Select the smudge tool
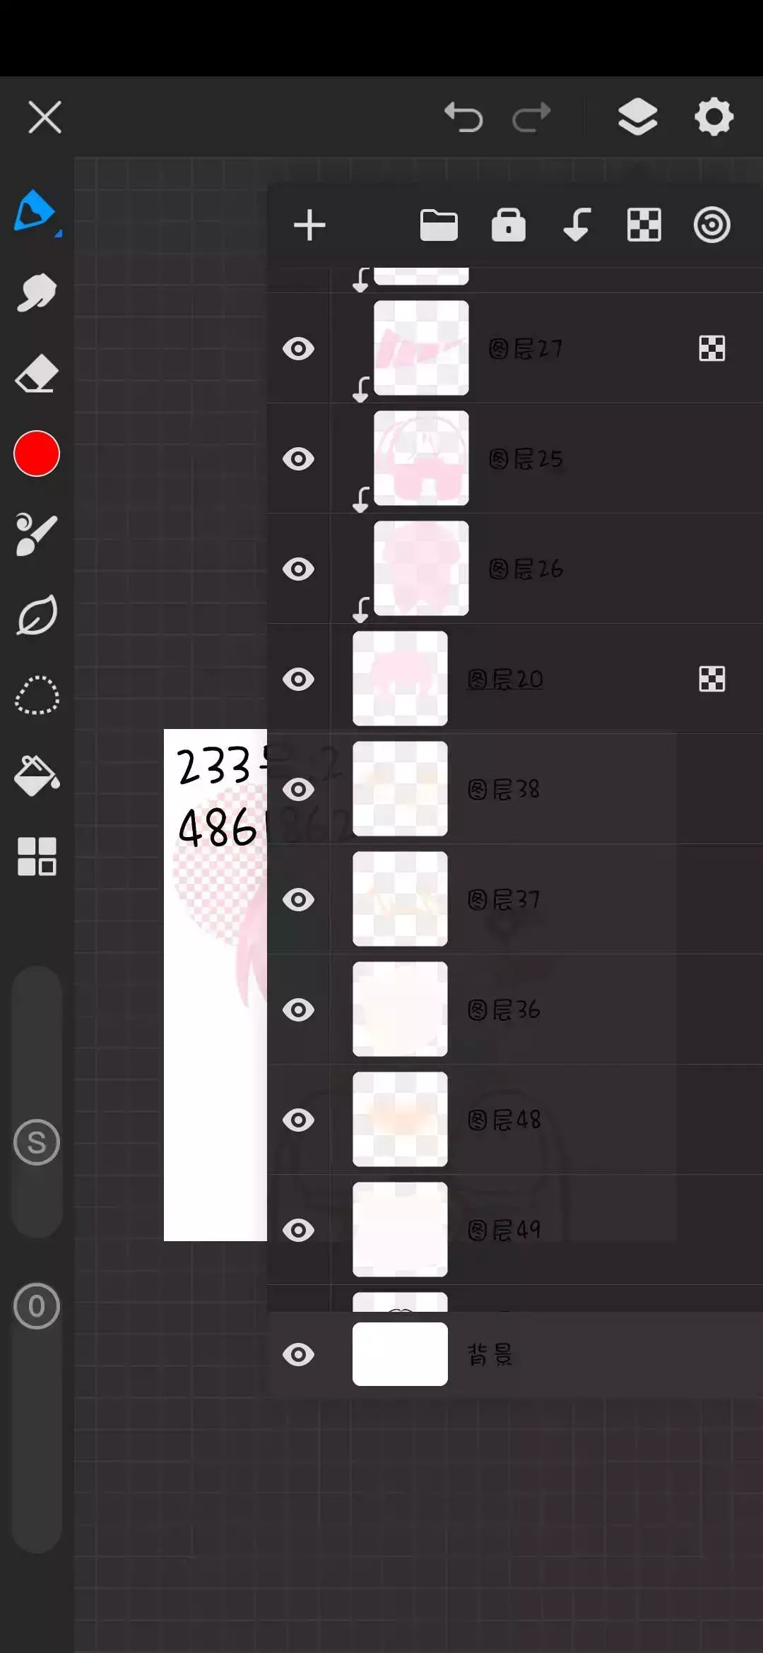 tap(36, 292)
